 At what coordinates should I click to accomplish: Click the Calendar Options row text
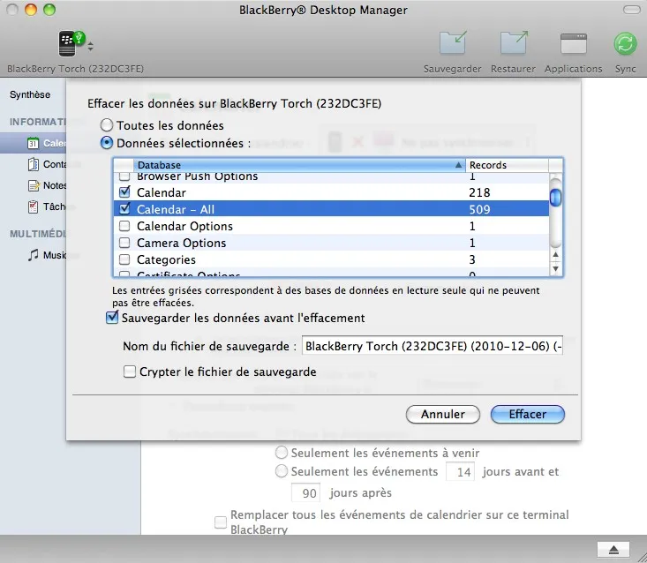[x=184, y=226]
